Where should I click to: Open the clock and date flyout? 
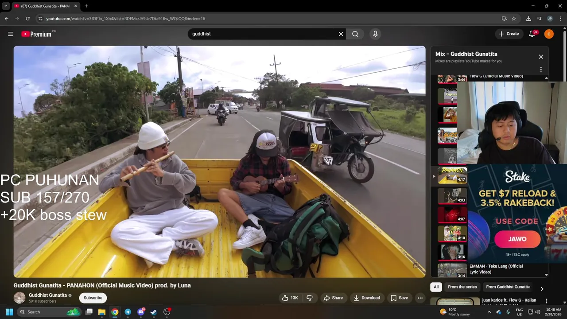[x=554, y=312]
